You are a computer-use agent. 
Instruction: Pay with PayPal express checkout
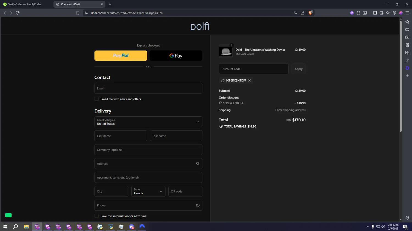121,56
